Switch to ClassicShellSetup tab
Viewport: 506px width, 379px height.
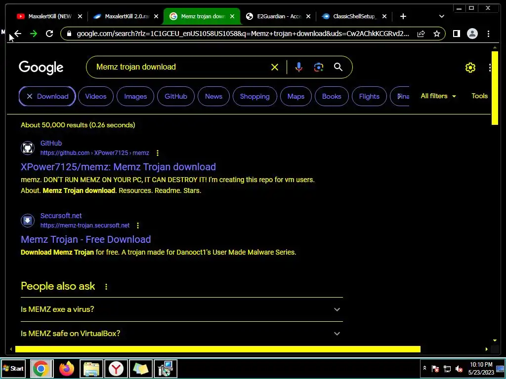pos(355,16)
